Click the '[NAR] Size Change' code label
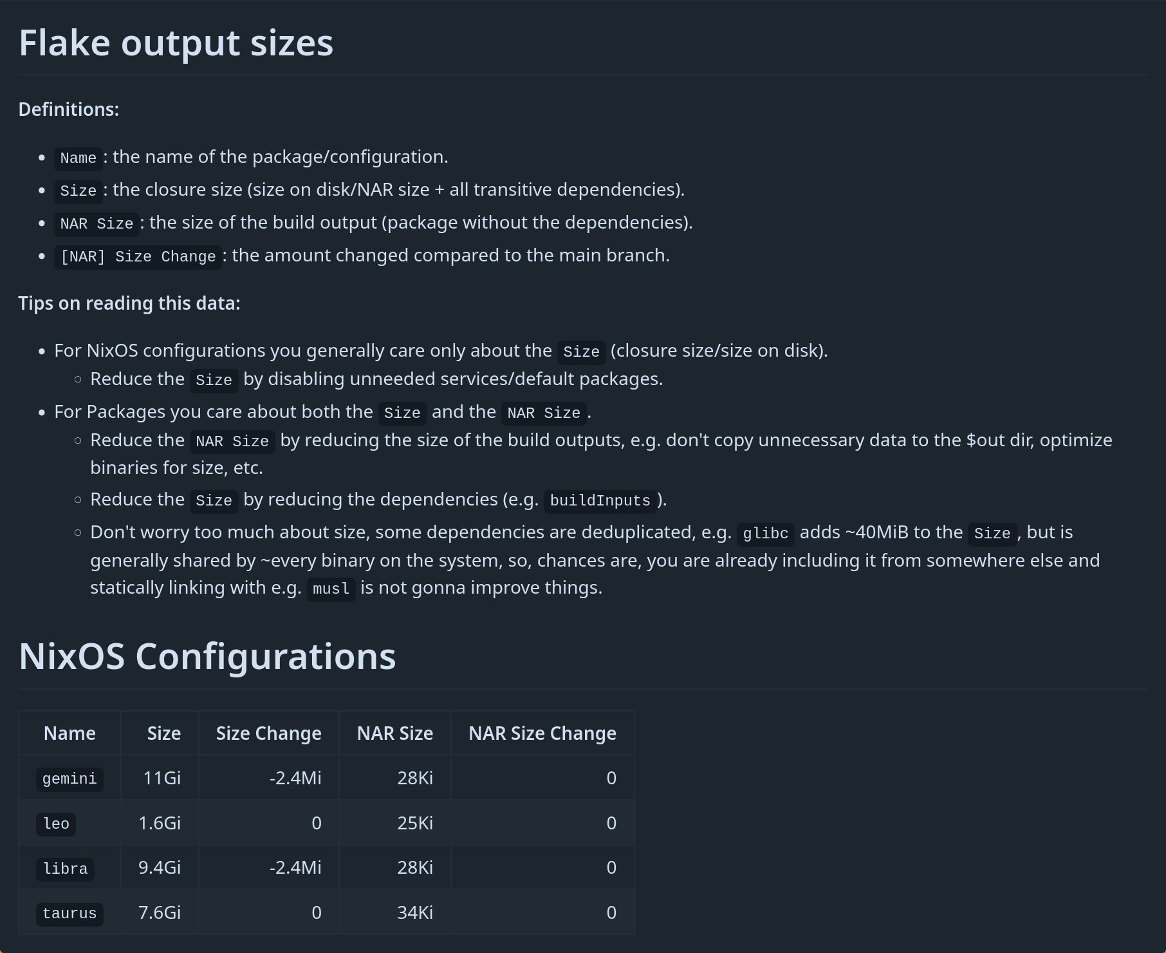1166x953 pixels. coord(138,257)
